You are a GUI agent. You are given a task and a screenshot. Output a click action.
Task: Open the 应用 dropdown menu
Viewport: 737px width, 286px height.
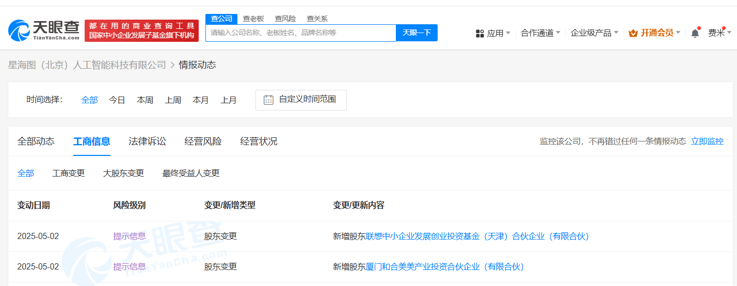[x=494, y=33]
